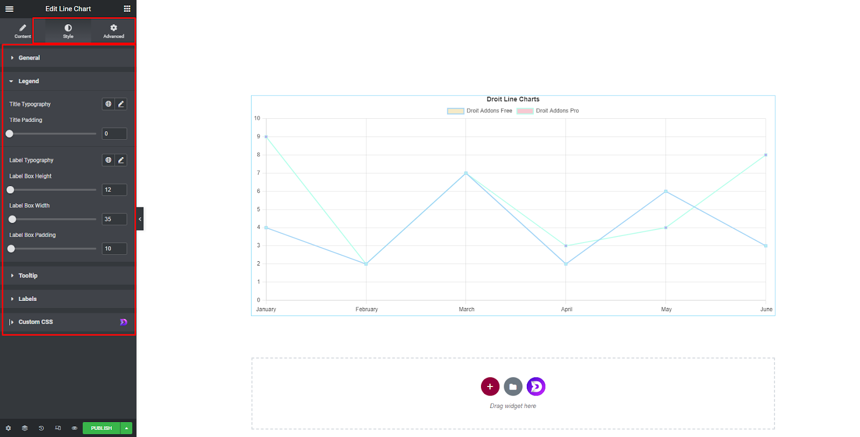Toggle Droit Addons Pro legend item
This screenshot has height=437, width=860.
pyautogui.click(x=548, y=111)
